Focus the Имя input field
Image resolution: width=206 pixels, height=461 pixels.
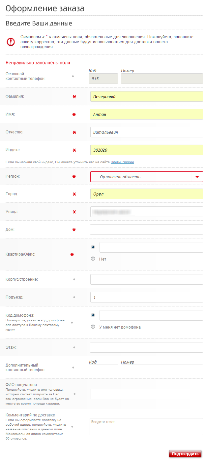[146, 114]
